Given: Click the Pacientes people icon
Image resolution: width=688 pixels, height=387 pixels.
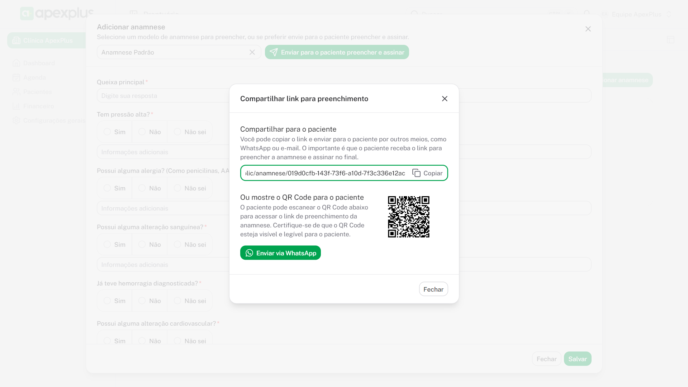Looking at the screenshot, I should pos(16,92).
